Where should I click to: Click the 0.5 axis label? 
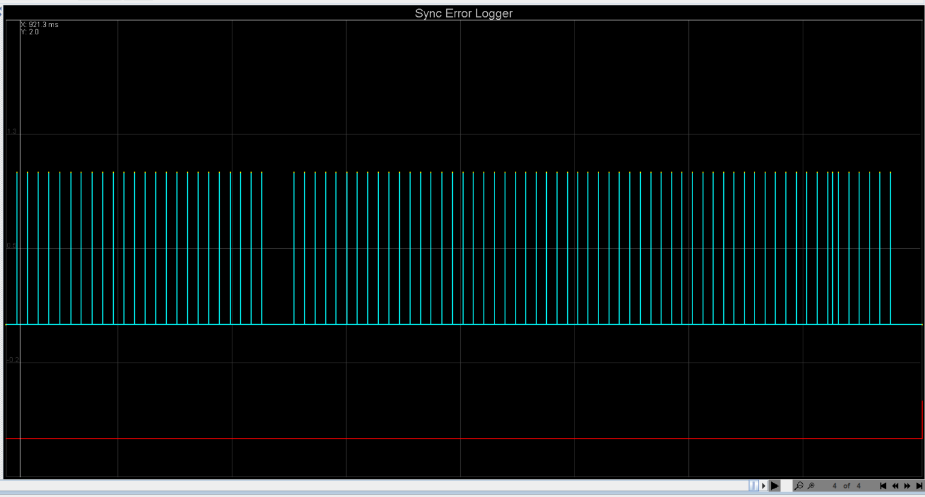point(12,246)
